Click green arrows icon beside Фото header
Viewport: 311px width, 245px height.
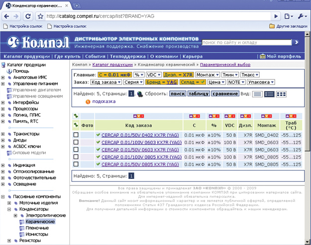coord(76,125)
